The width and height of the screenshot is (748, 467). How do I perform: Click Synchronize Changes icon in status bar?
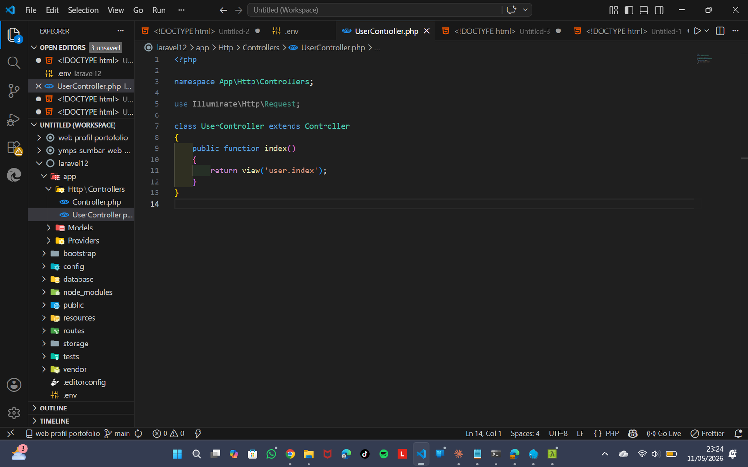(x=138, y=433)
